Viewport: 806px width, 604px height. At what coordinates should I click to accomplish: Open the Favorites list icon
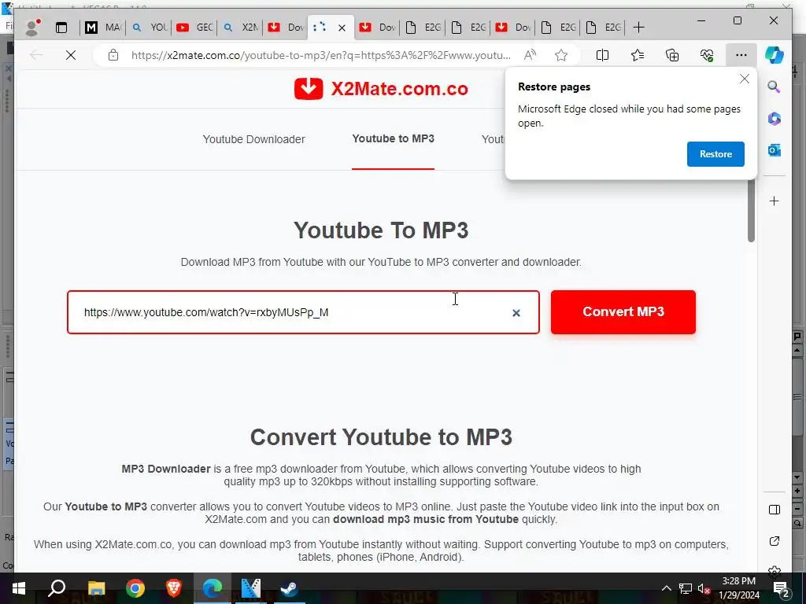638,55
